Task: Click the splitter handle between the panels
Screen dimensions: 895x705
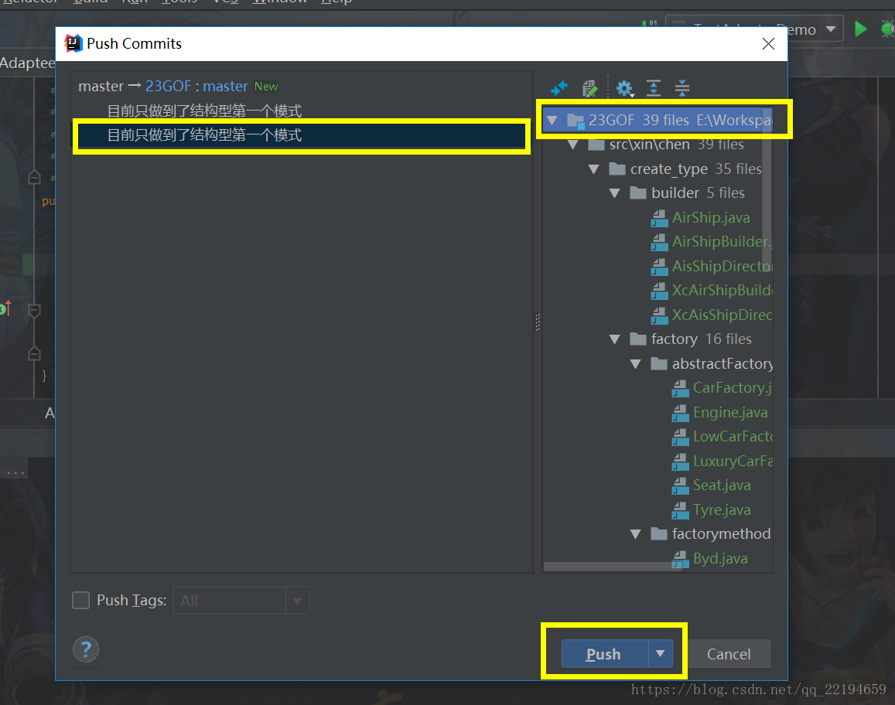Action: [x=538, y=322]
